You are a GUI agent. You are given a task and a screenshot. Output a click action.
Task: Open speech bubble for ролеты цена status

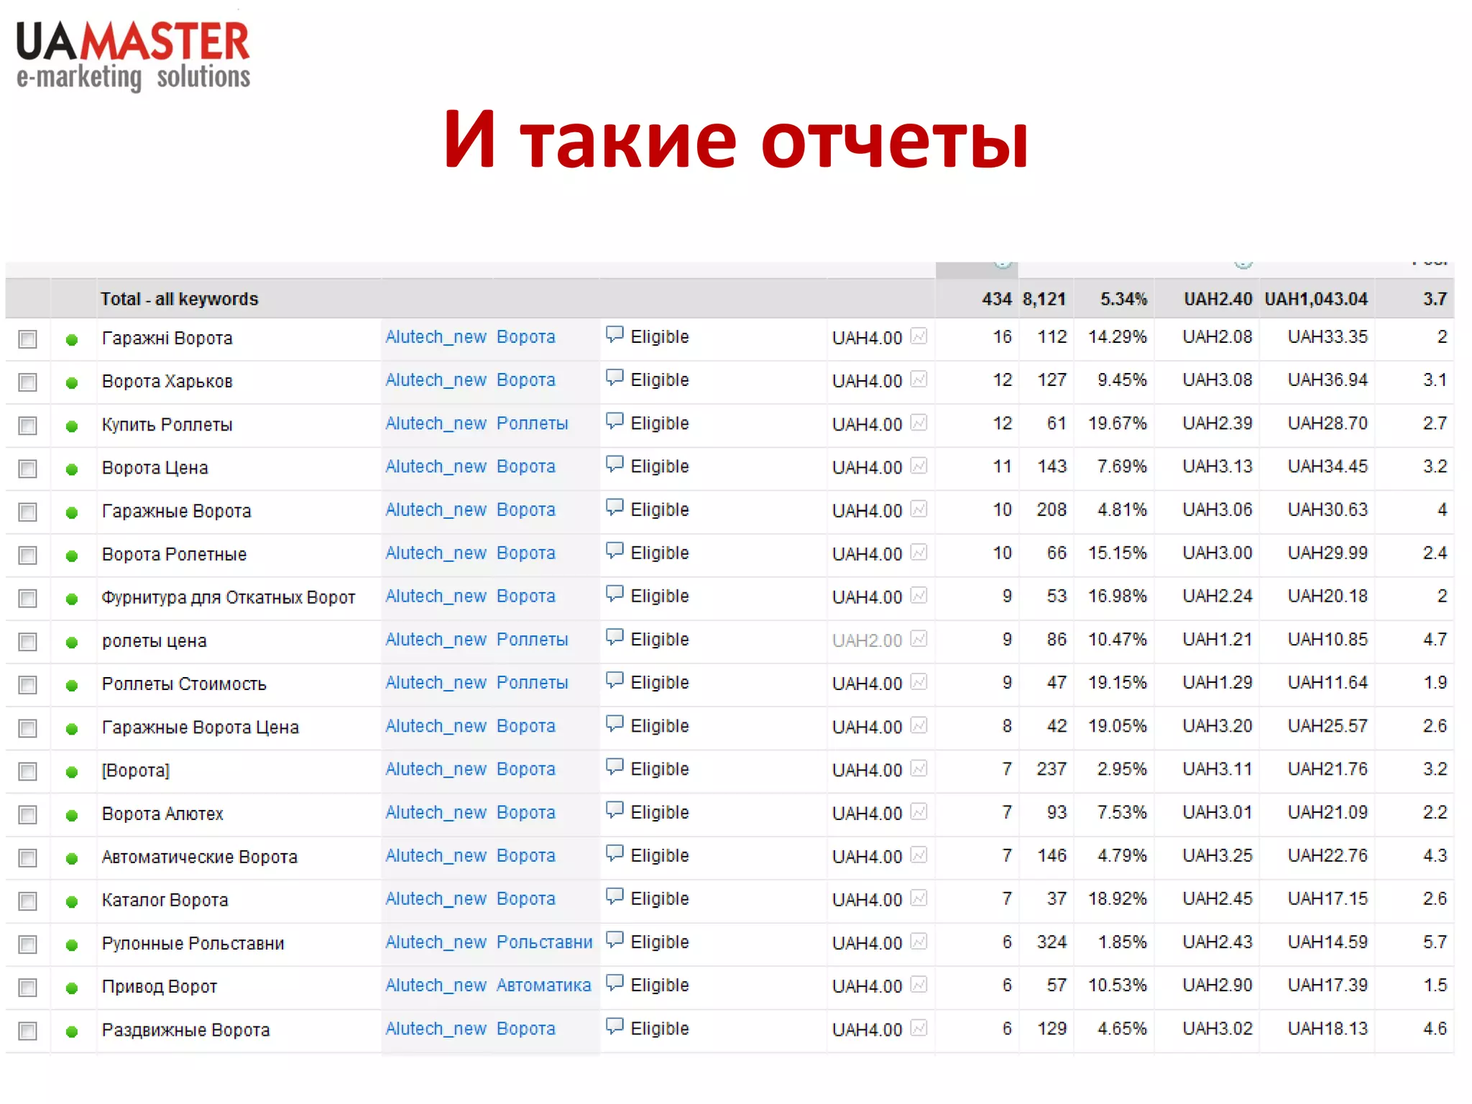[615, 638]
